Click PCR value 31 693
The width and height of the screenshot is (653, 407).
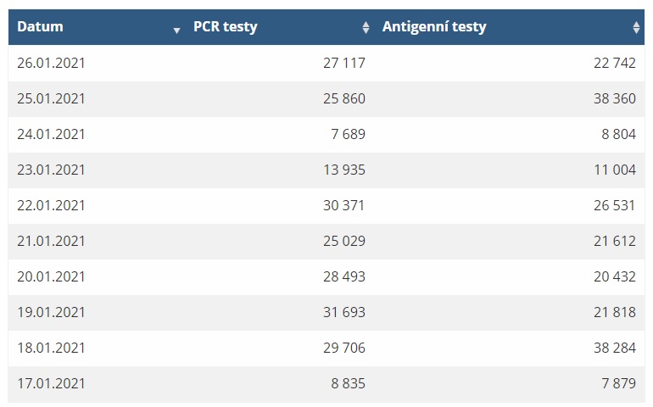pyautogui.click(x=344, y=312)
